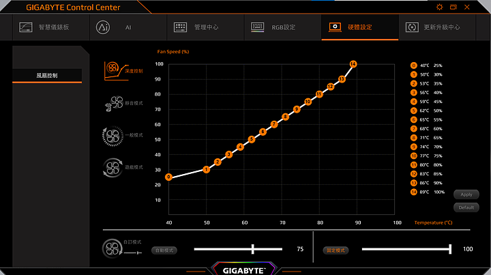Viewport: 491px width, 275px height.
Task: Select curve point 1 on fan graph
Action: pos(207,169)
